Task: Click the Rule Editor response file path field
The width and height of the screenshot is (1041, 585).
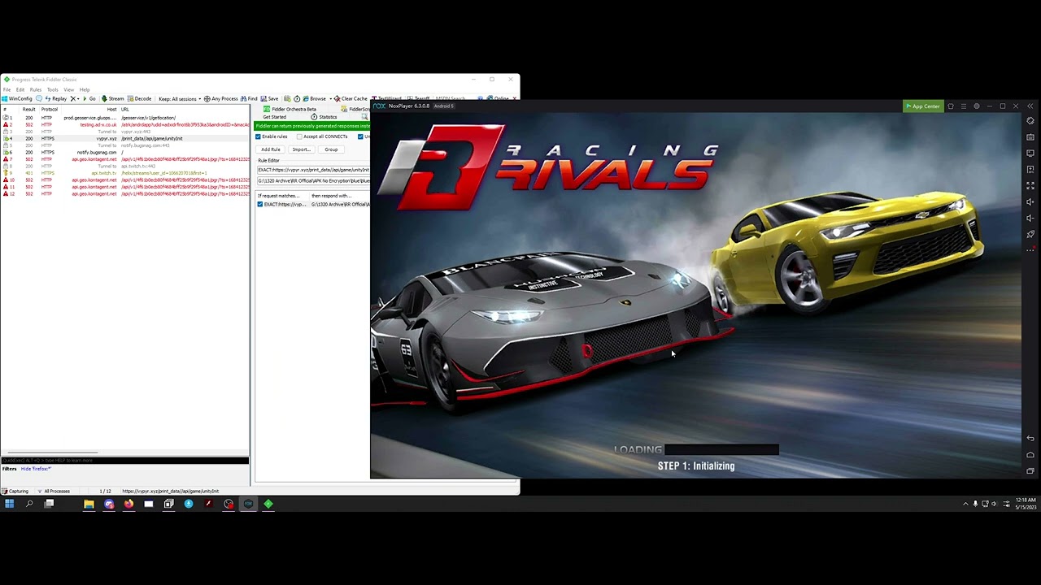Action: (313, 180)
